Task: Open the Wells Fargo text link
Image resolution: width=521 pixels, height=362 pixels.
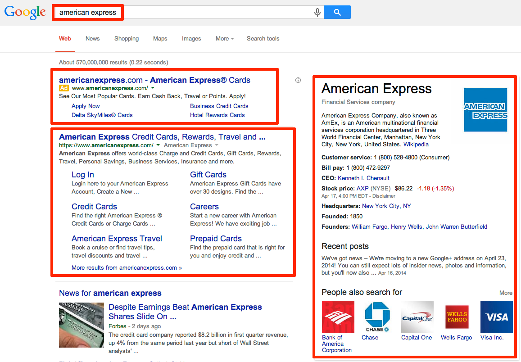Action: 456,337
